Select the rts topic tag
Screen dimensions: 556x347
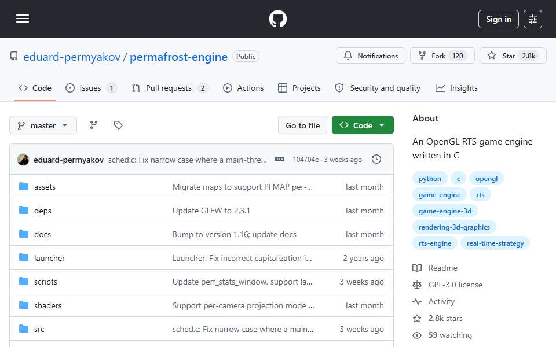[480, 195]
